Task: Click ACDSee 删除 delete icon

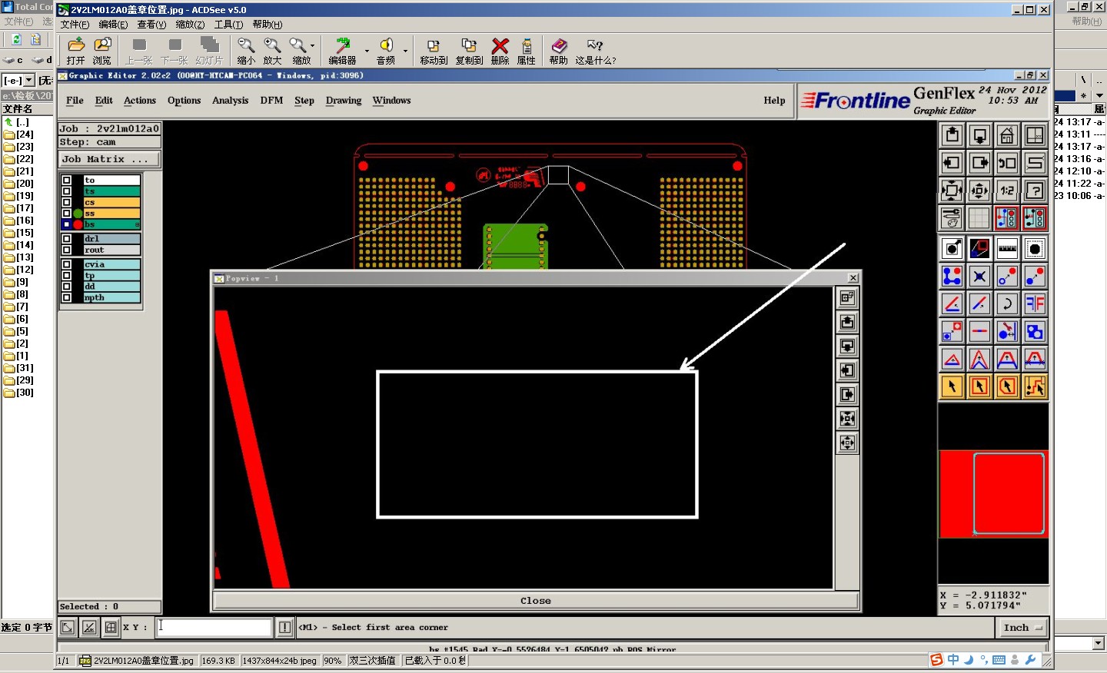Action: (500, 51)
